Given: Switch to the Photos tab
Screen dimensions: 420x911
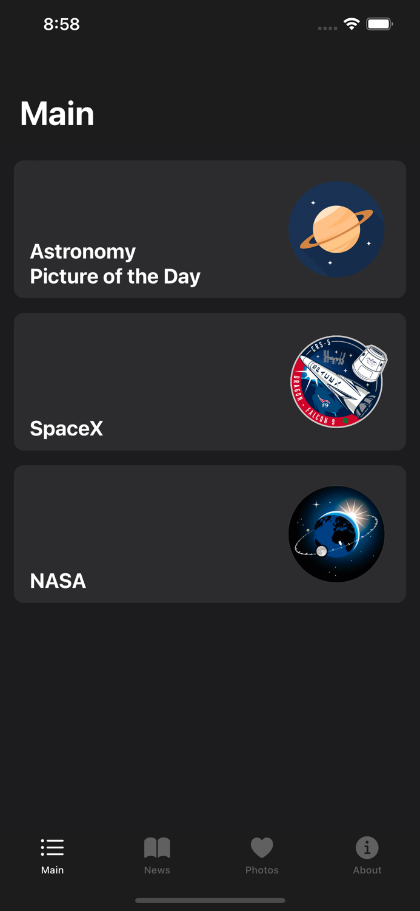Looking at the screenshot, I should [x=262, y=855].
